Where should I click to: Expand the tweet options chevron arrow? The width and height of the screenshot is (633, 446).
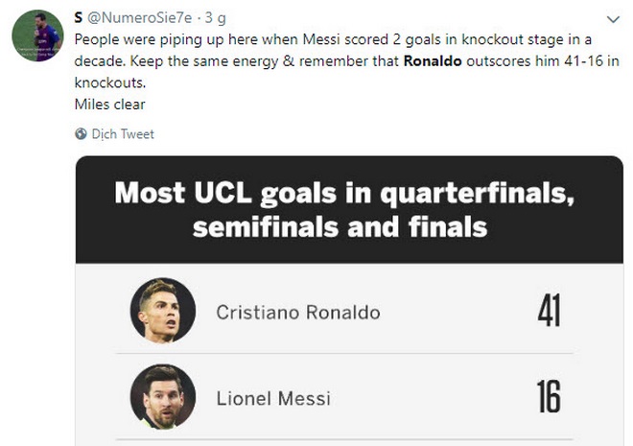pos(613,19)
